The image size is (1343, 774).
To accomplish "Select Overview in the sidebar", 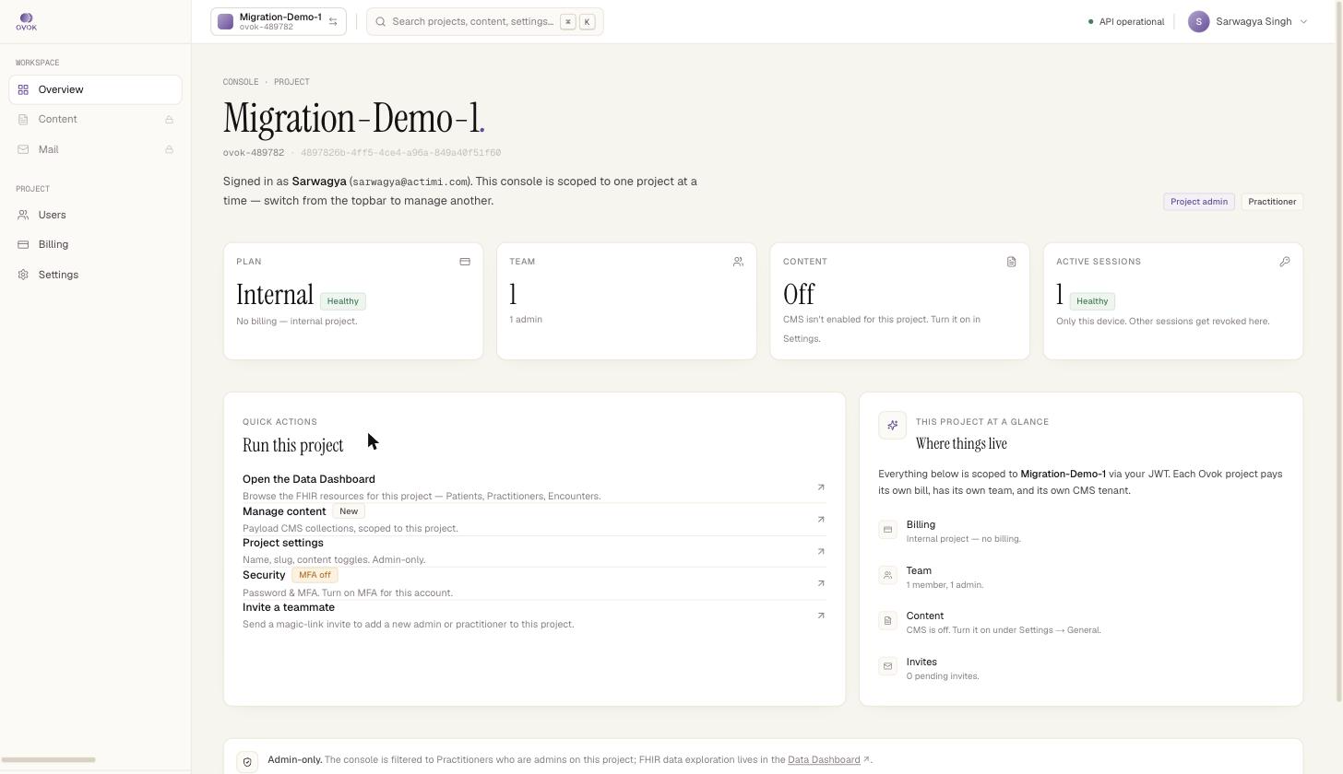I will [x=96, y=89].
